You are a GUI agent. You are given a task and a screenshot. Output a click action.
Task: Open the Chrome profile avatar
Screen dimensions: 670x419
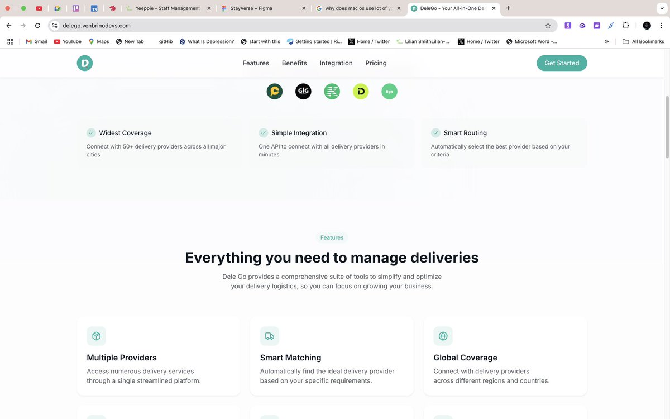click(x=647, y=26)
